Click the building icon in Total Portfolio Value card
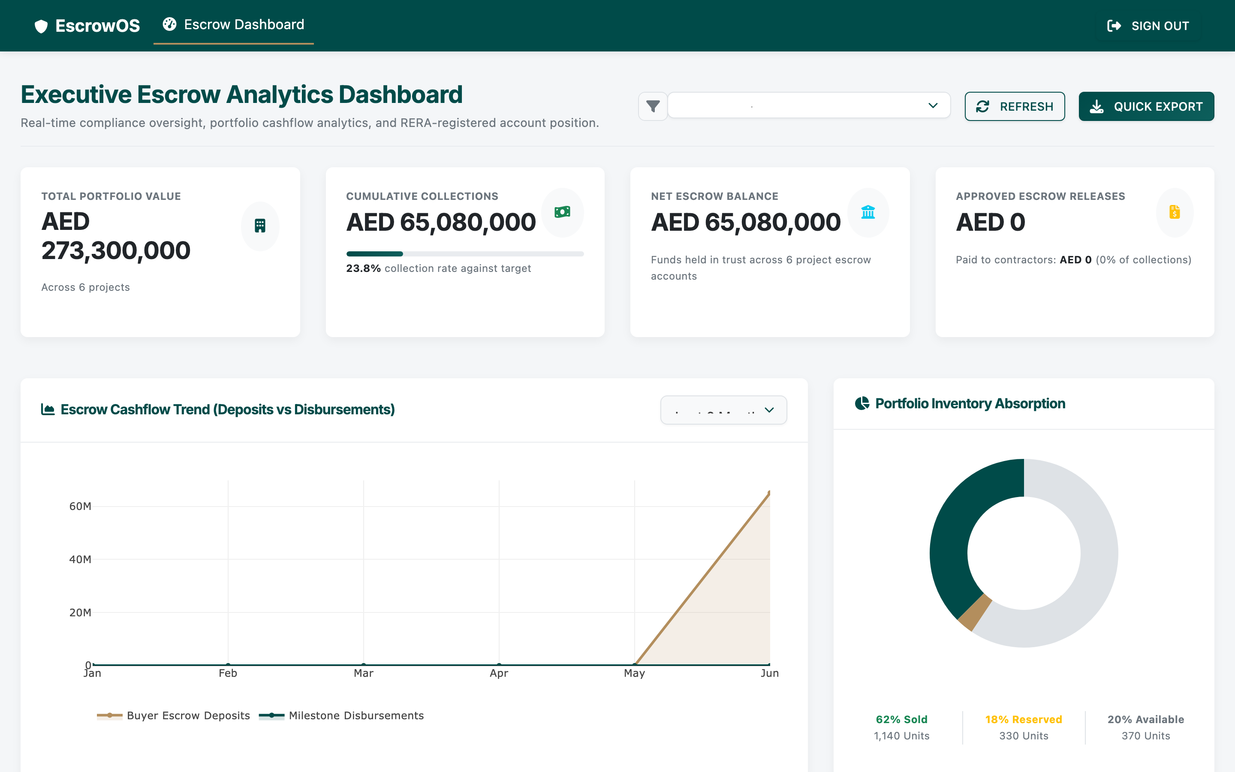Image resolution: width=1235 pixels, height=772 pixels. 260,226
